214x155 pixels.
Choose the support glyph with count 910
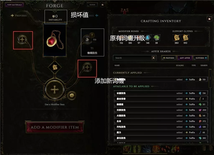185,38
